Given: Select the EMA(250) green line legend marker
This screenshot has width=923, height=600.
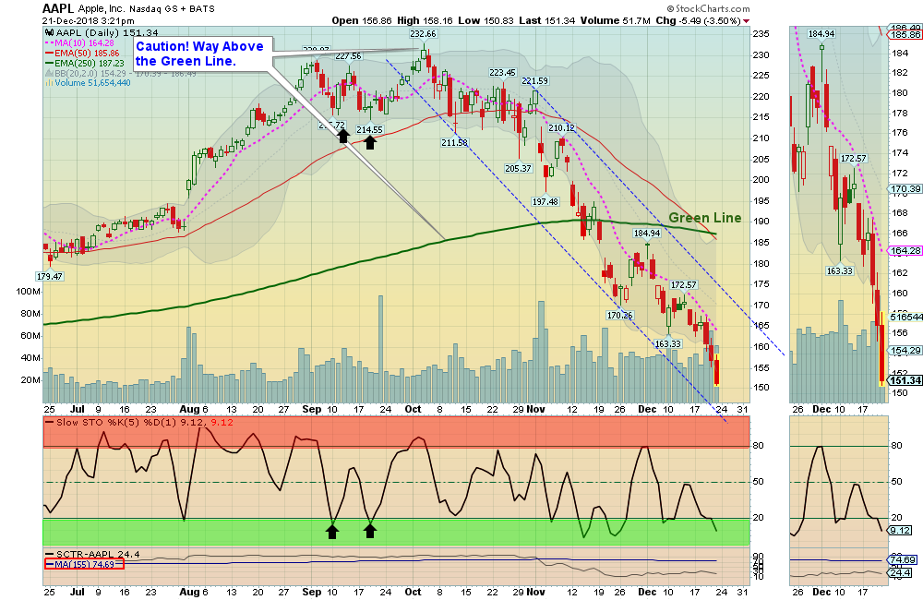Looking at the screenshot, I should pyautogui.click(x=47, y=62).
